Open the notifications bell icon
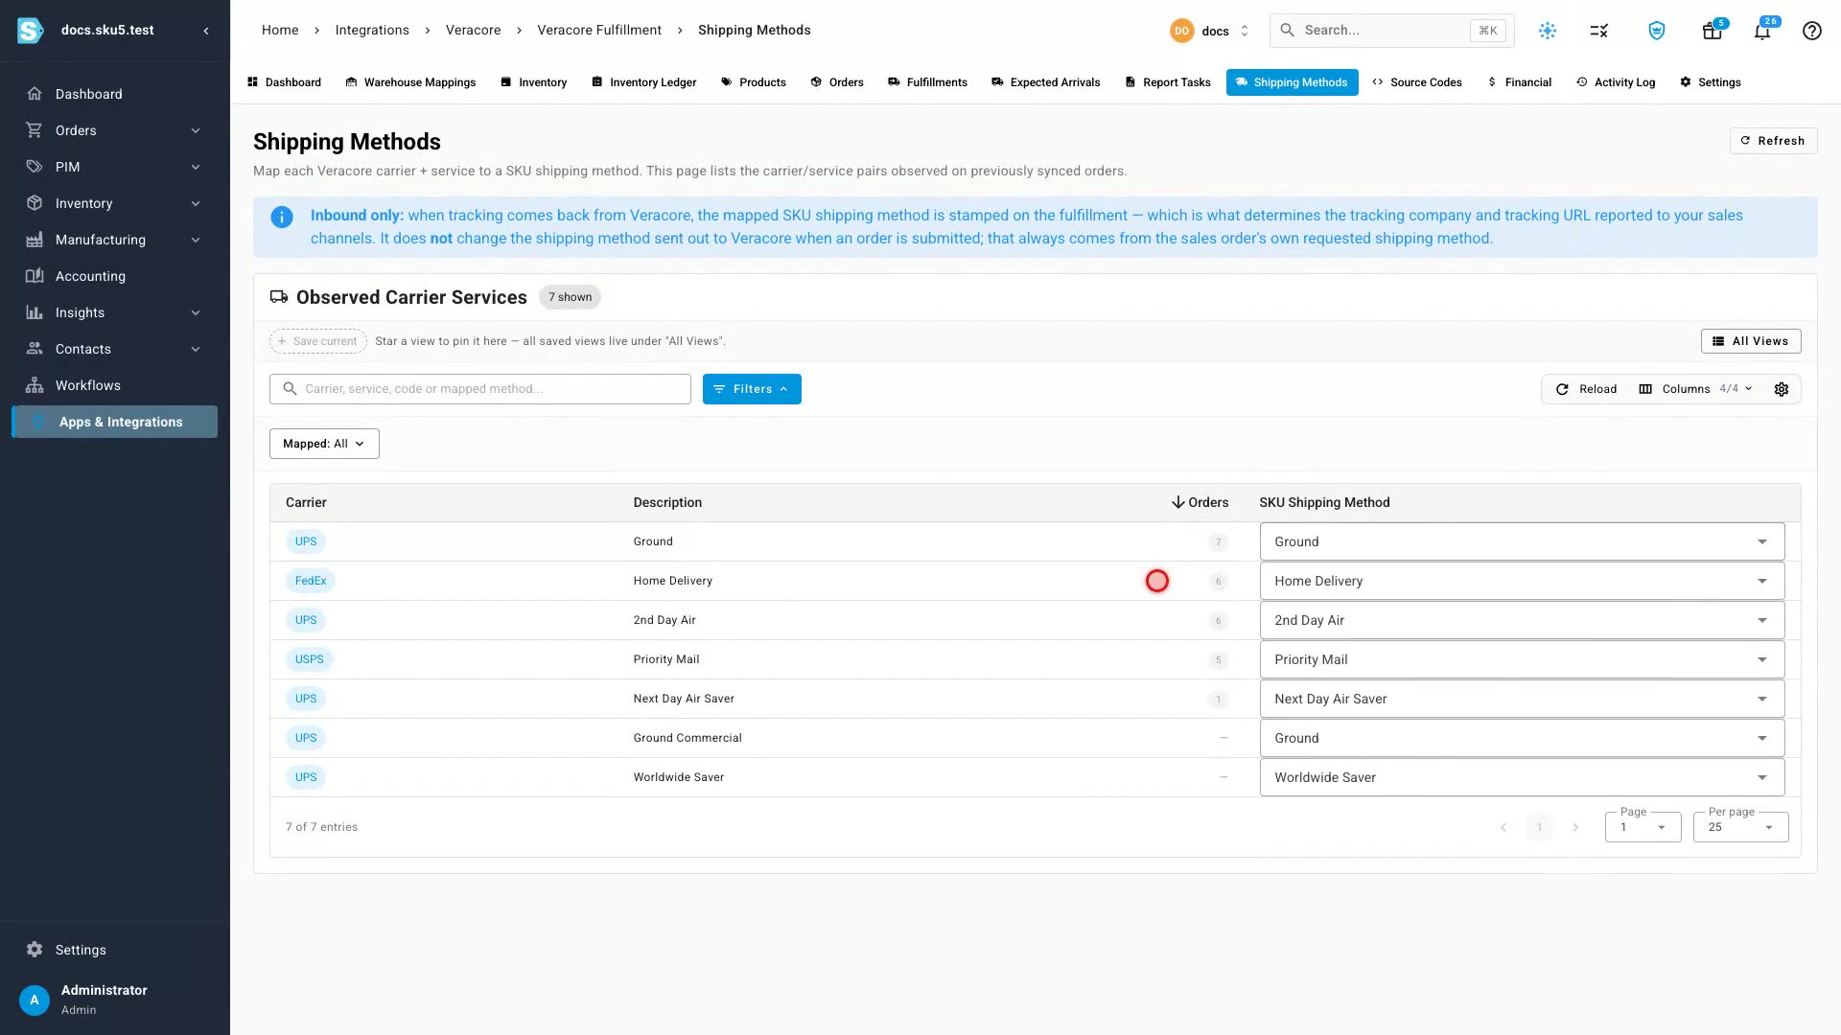This screenshot has height=1035, width=1841. click(x=1762, y=31)
